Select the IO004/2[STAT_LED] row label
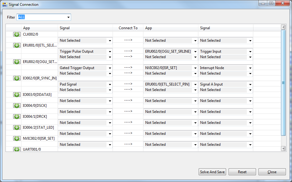This screenshot has width=292, height=182. [x=38, y=128]
